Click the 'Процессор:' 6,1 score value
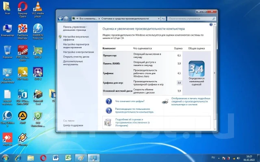This screenshot has width=260, height=162. click(x=179, y=55)
